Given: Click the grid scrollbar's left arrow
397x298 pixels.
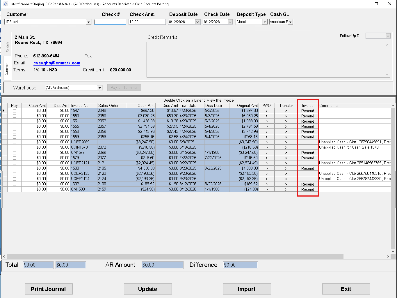Looking at the screenshot, I should coord(4,257).
